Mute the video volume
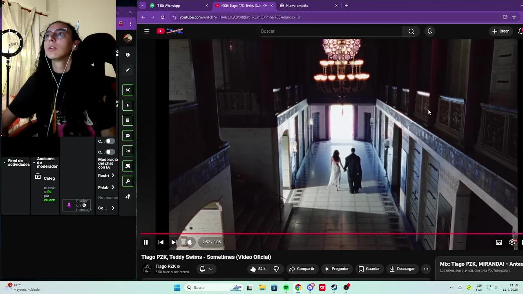Screen dimensions: 523x294 click(x=190, y=242)
